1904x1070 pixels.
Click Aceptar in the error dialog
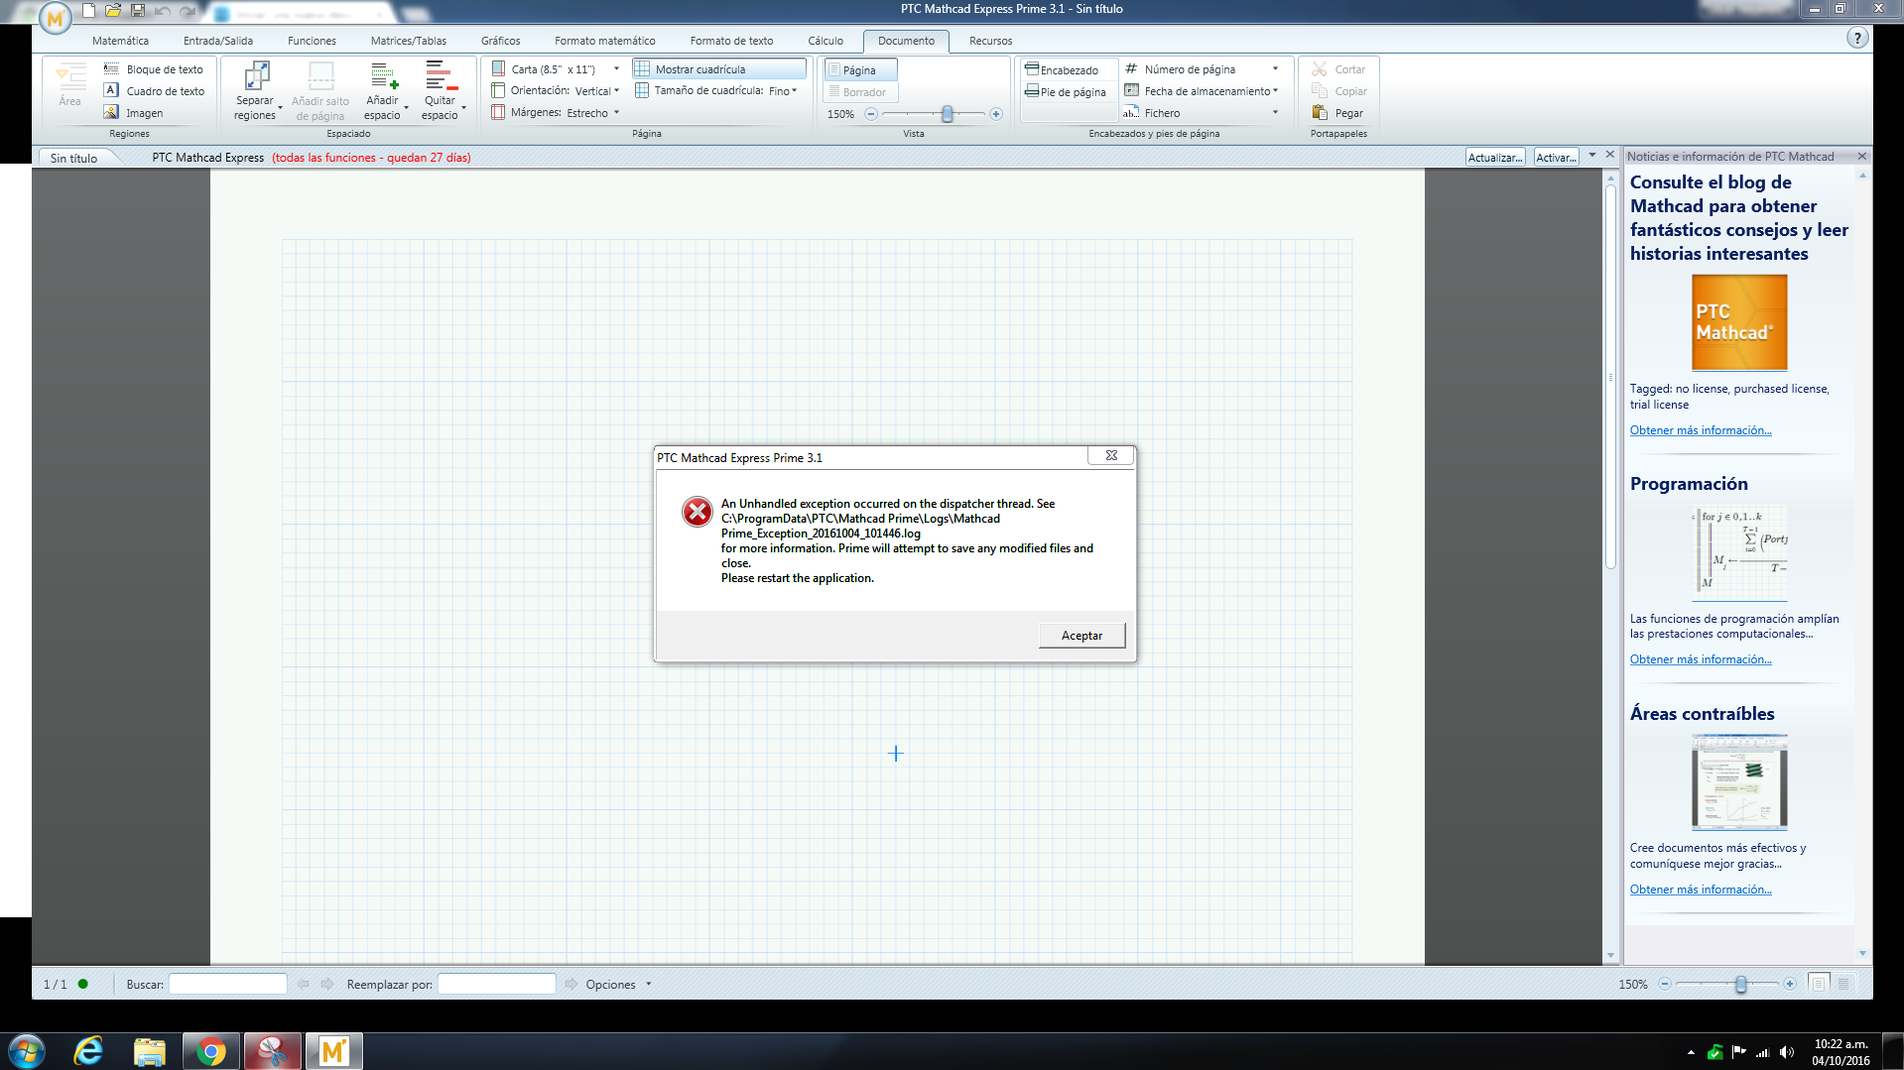pos(1081,636)
